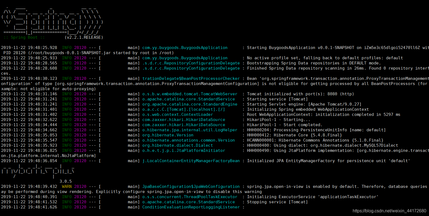The height and width of the screenshot is (216, 429).
Task: Click the tractionDelegate$BeanPostProcessorChecker logger name
Action: coord(191,78)
